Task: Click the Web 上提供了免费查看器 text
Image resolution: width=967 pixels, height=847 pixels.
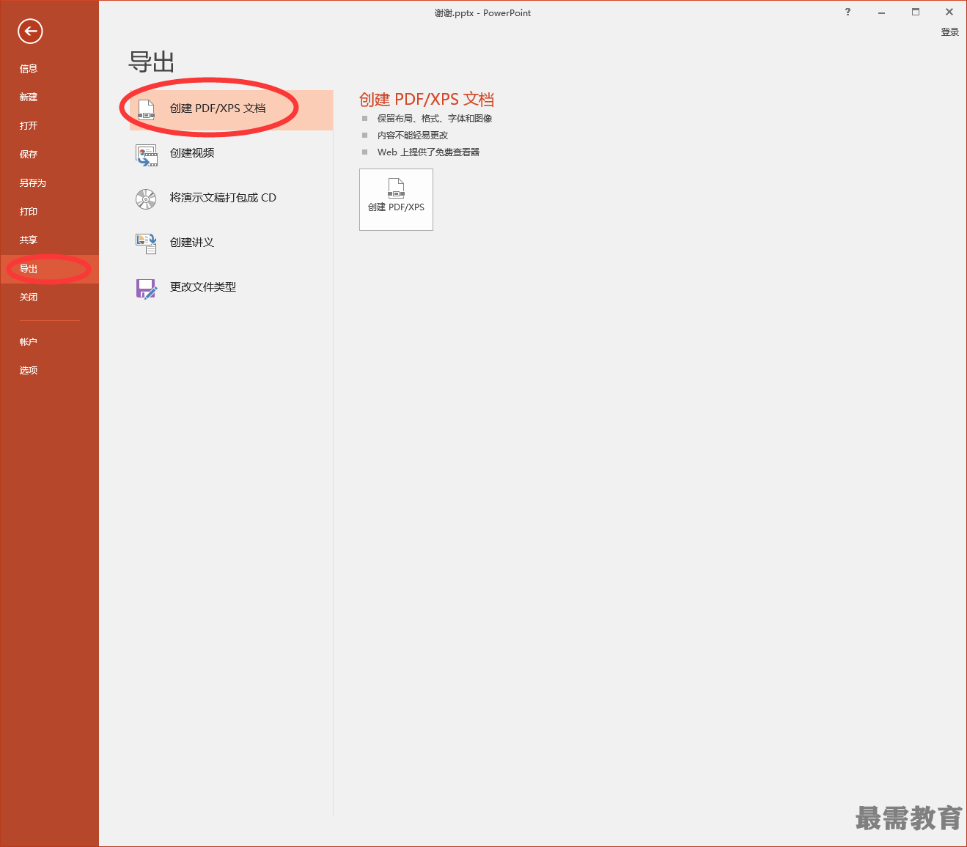Action: pyautogui.click(x=429, y=152)
